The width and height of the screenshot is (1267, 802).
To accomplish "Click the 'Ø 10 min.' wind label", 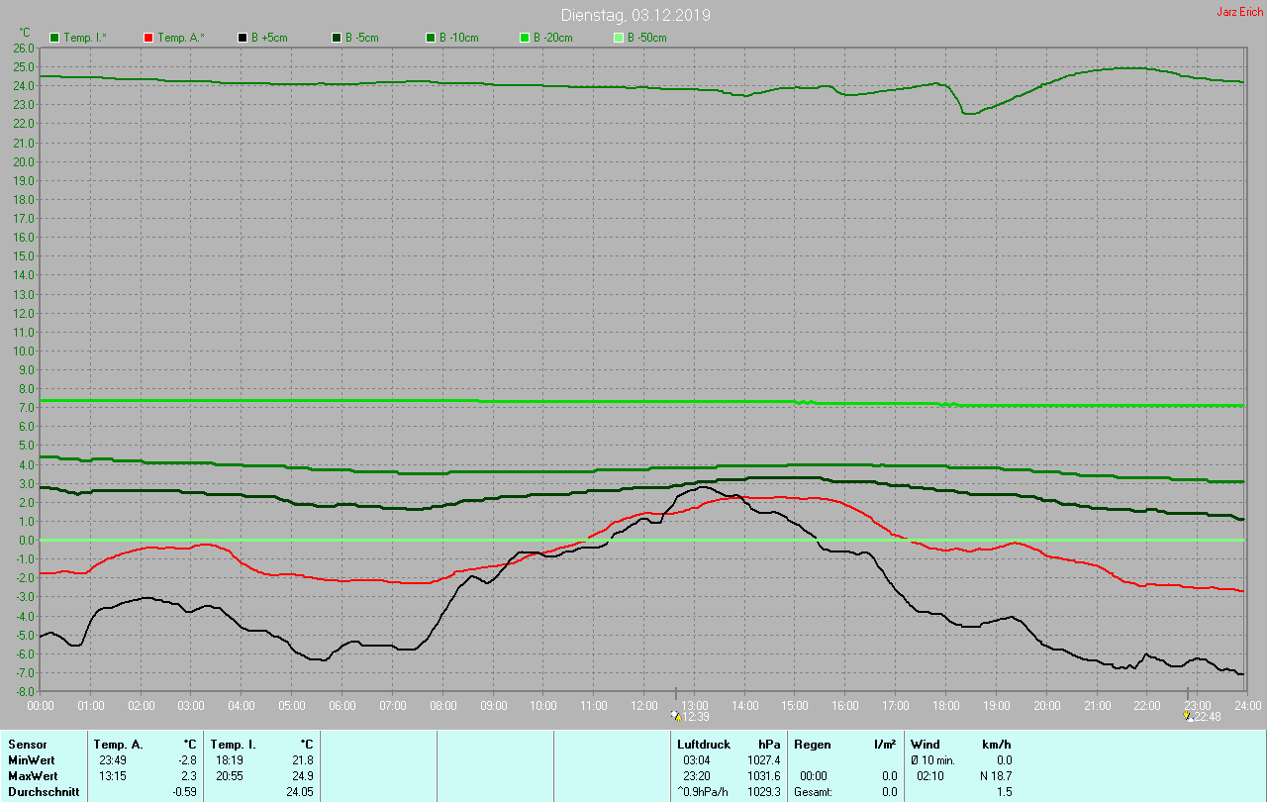I will pyautogui.click(x=934, y=759).
